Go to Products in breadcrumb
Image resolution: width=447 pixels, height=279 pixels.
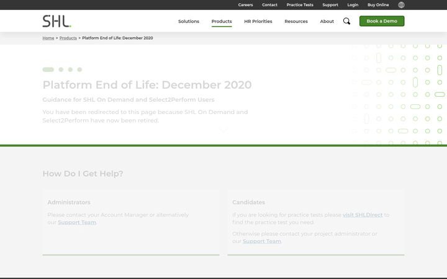pyautogui.click(x=68, y=38)
